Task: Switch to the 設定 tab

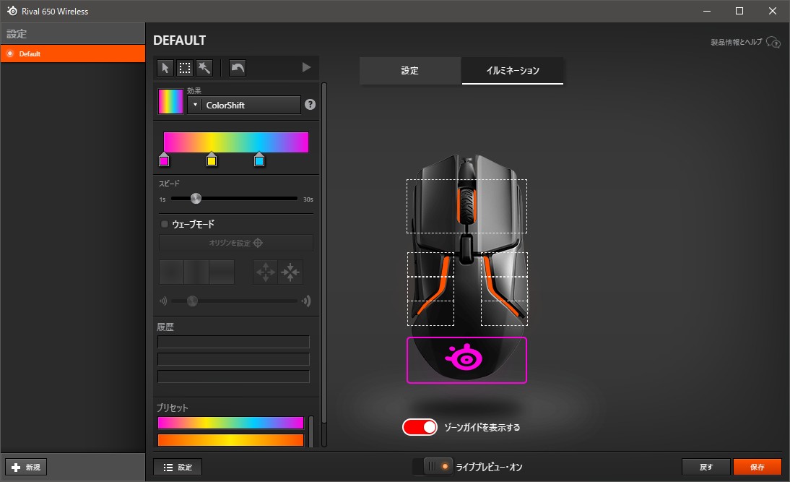Action: (410, 71)
